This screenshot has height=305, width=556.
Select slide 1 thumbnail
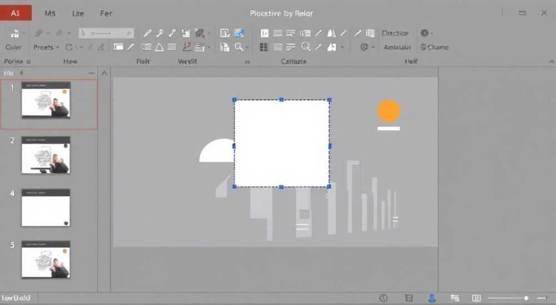(x=46, y=100)
